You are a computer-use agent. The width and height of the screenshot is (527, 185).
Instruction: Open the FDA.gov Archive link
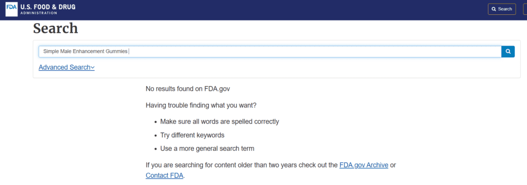click(x=364, y=165)
